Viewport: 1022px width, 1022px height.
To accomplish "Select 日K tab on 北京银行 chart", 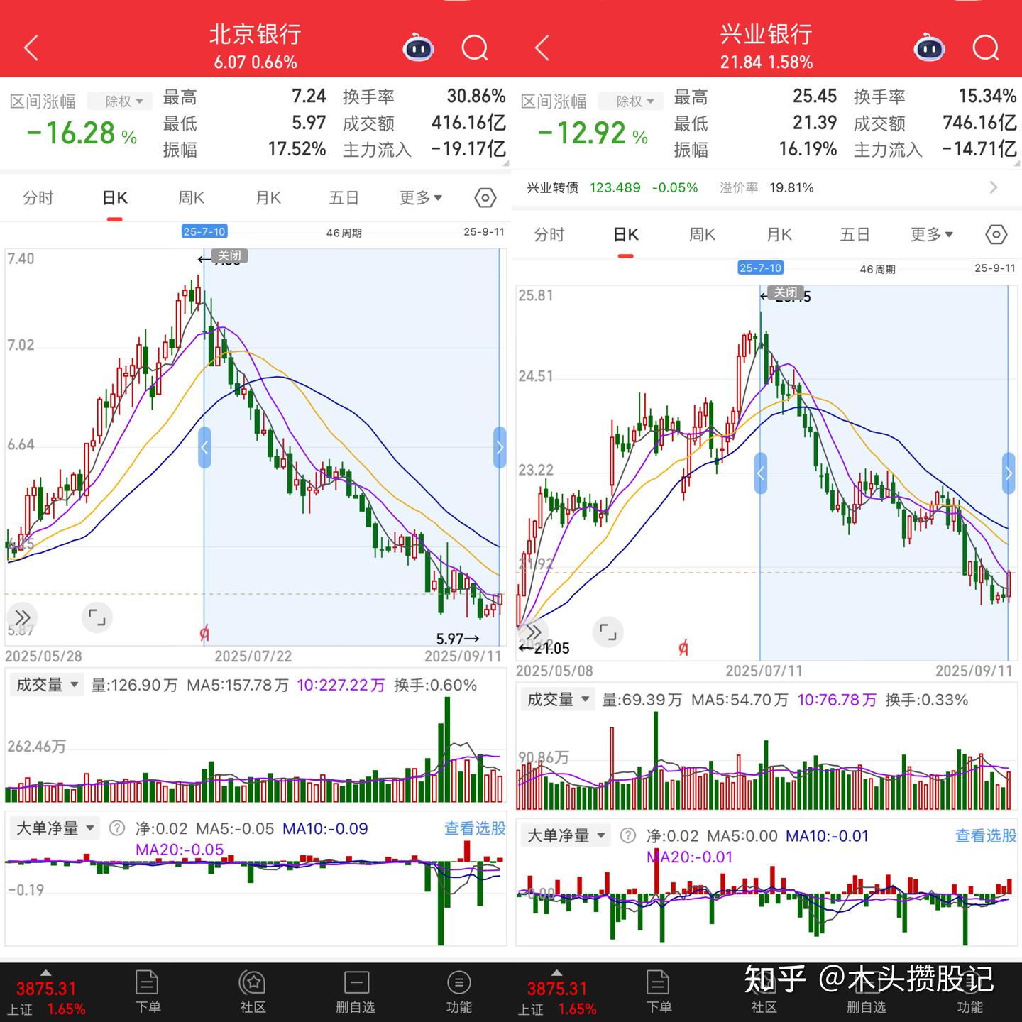I will tap(115, 197).
